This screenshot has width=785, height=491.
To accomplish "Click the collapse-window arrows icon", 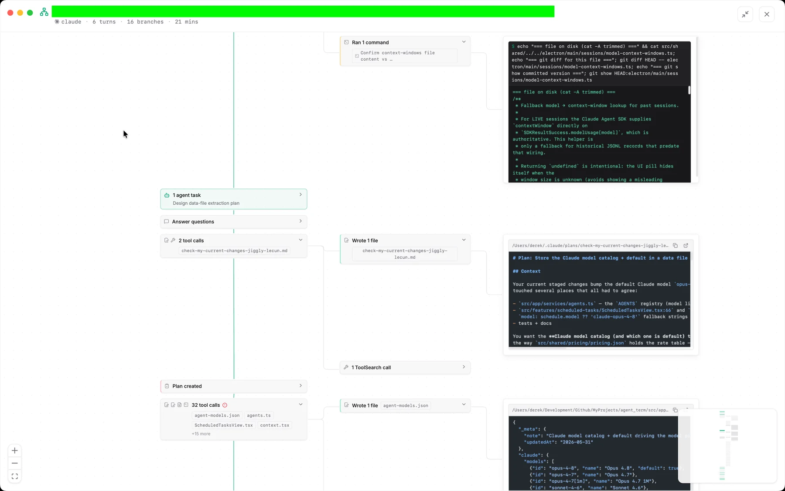I will click(745, 14).
